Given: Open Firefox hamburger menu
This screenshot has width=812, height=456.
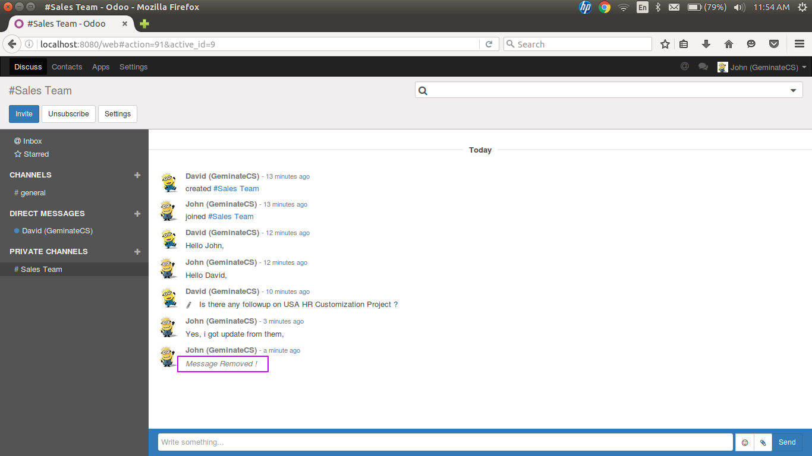Looking at the screenshot, I should pyautogui.click(x=800, y=44).
